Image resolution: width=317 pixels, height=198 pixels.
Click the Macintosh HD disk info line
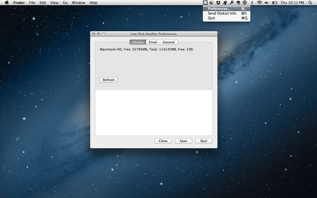146,49
